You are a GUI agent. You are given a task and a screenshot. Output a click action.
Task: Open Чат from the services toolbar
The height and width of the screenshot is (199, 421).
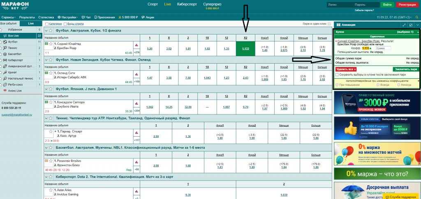(87, 18)
